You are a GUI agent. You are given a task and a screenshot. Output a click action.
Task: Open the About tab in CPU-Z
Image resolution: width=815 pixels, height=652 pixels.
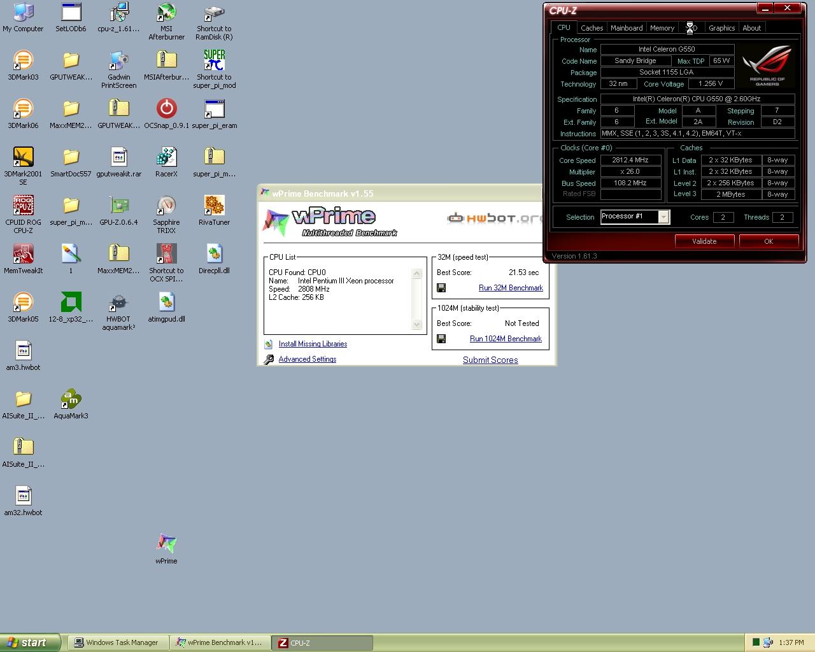[751, 28]
